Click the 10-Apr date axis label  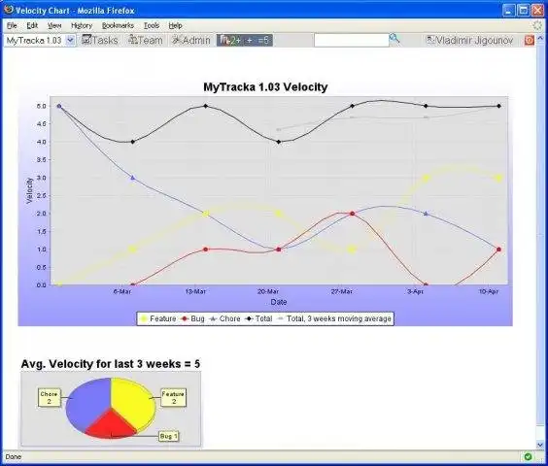pyautogui.click(x=488, y=291)
